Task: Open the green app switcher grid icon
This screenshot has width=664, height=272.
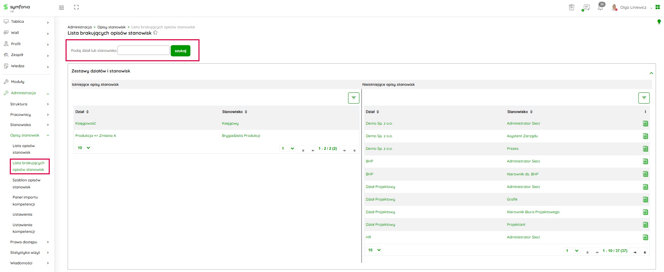Action: click(x=658, y=7)
